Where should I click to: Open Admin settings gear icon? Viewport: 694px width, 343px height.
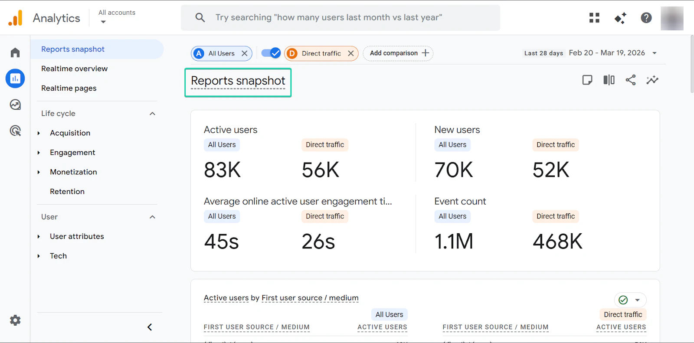click(x=15, y=320)
